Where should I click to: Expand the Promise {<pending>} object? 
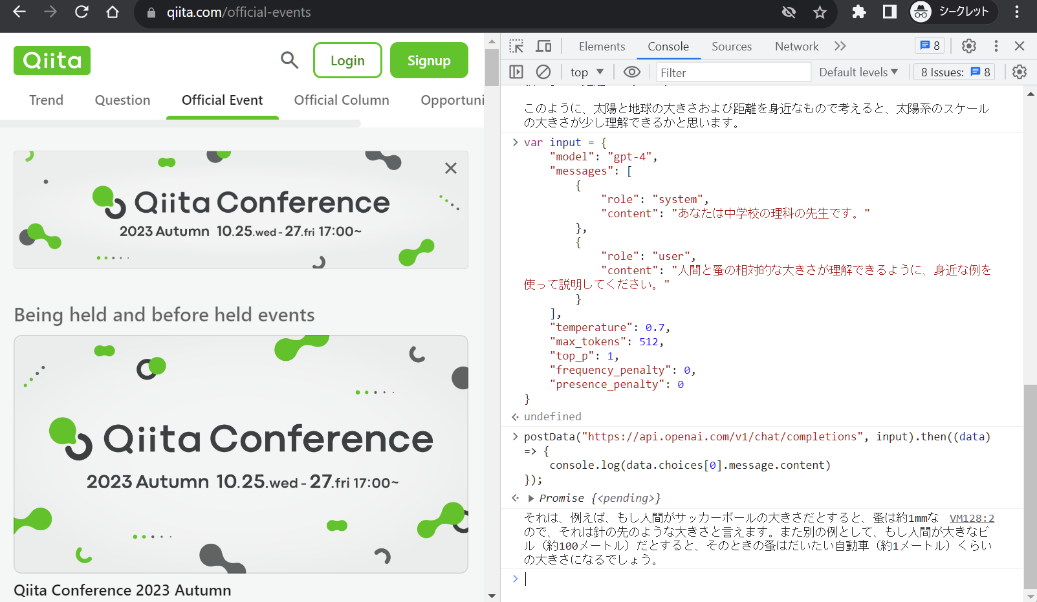pos(531,499)
